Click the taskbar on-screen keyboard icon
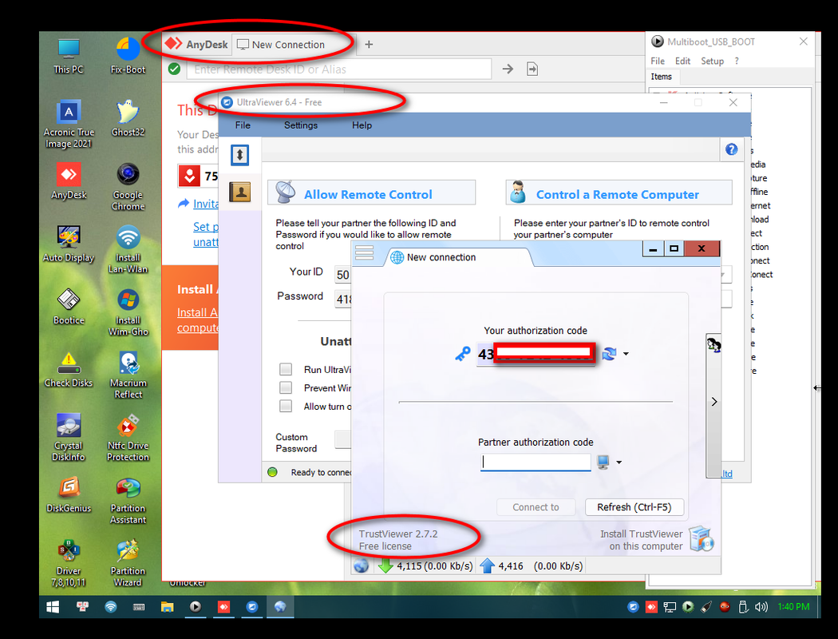The height and width of the screenshot is (639, 838). [139, 606]
